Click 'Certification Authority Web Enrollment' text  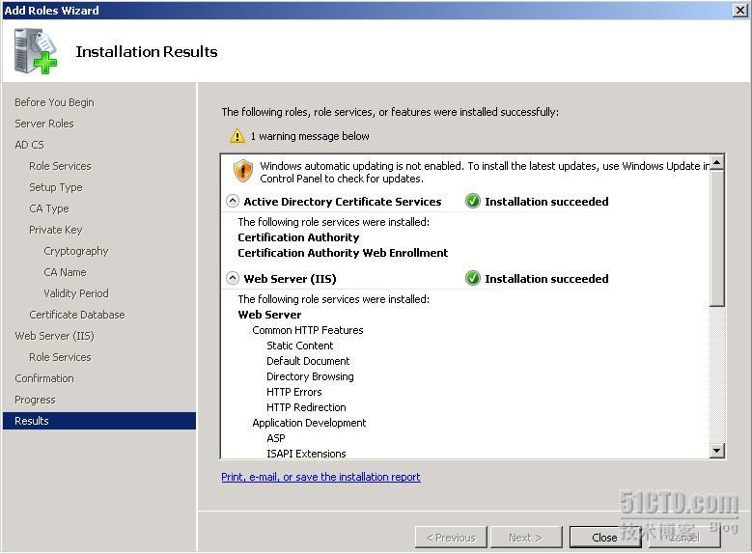(x=343, y=253)
